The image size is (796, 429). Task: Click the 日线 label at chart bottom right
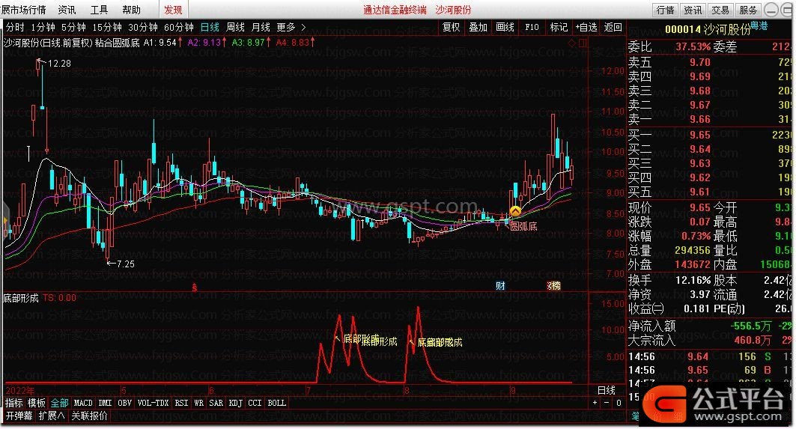[x=606, y=390]
